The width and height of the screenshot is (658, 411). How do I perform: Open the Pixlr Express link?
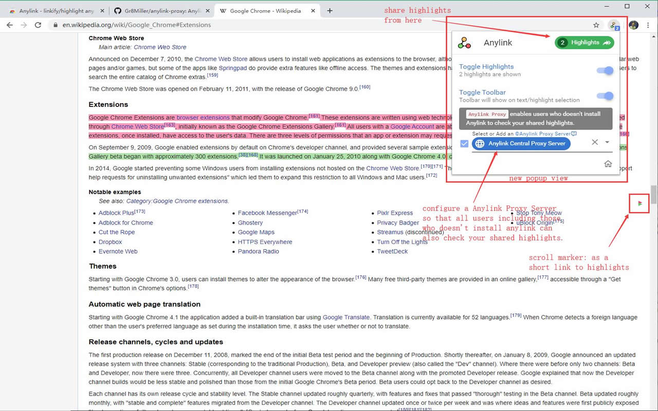(395, 213)
